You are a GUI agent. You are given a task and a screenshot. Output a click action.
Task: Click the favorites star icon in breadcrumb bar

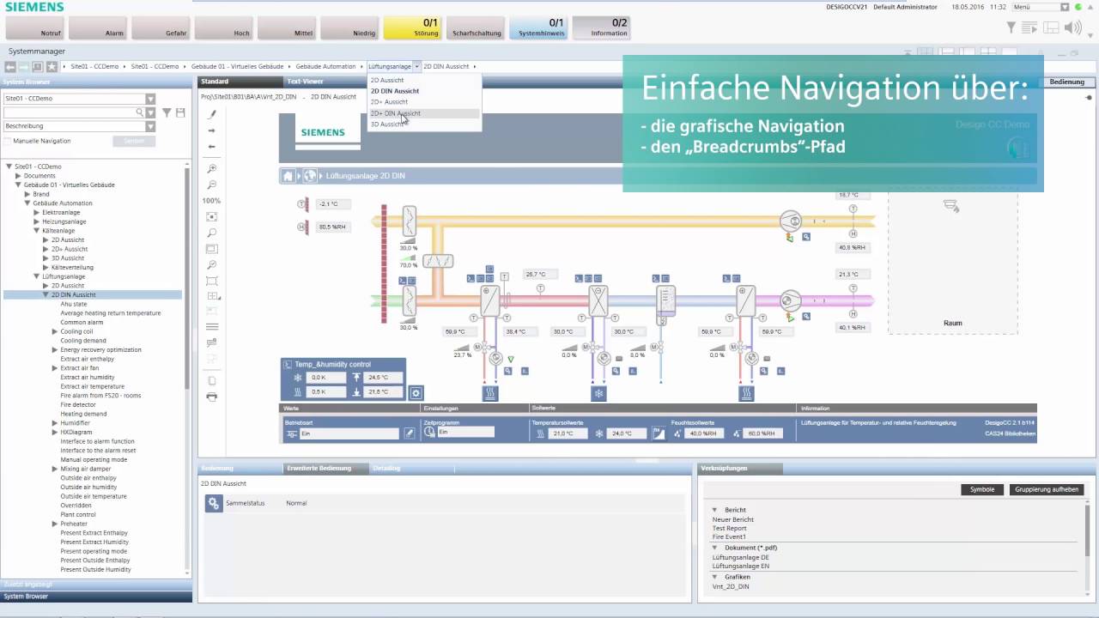[x=52, y=66]
